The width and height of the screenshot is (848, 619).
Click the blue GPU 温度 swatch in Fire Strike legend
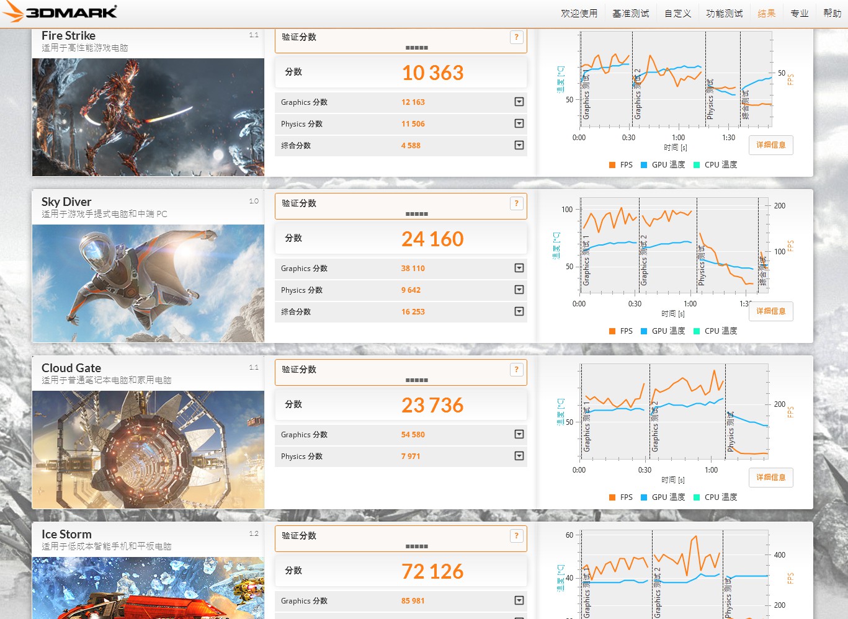click(x=644, y=165)
